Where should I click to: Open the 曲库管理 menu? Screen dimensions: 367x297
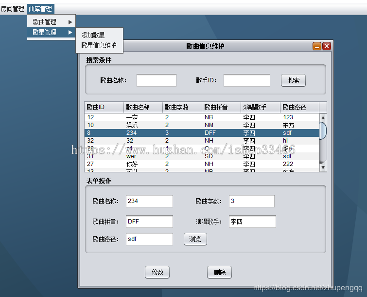point(40,9)
